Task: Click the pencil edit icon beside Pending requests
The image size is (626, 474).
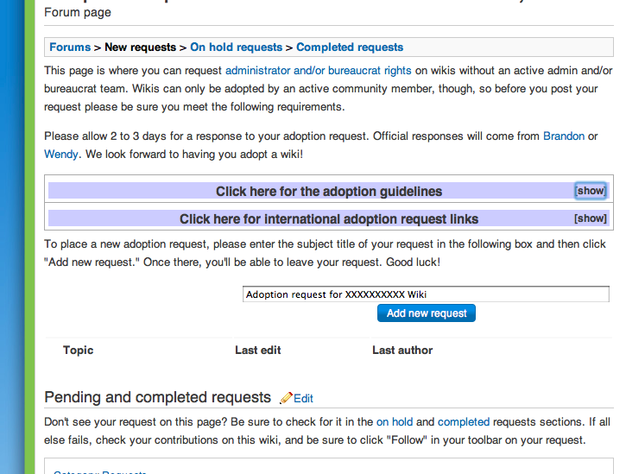Action: pyautogui.click(x=287, y=398)
